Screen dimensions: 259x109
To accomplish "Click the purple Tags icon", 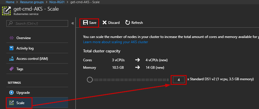I will tap(11, 69).
